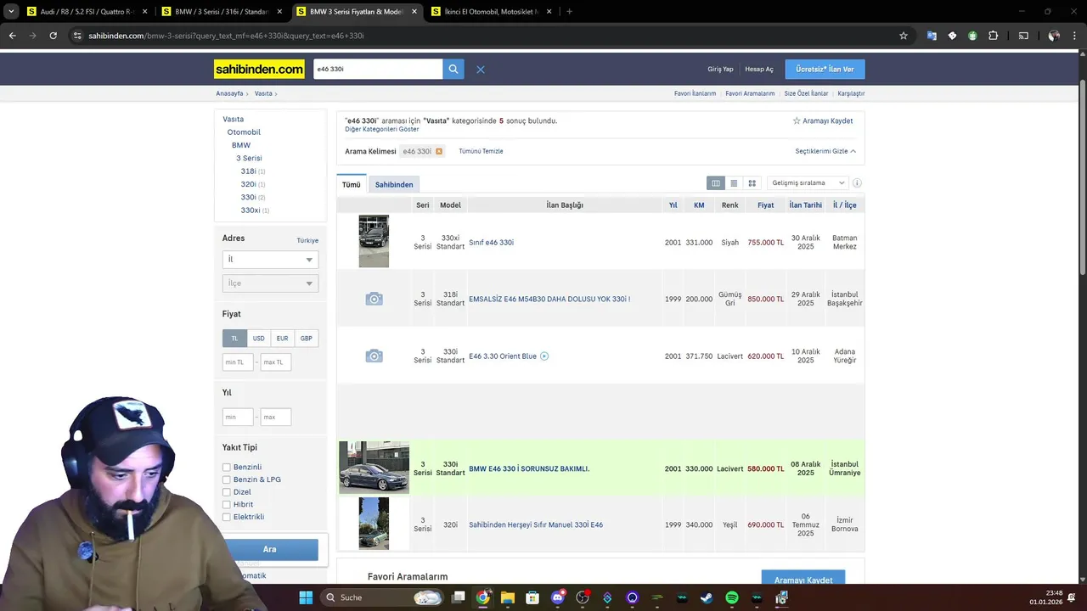The height and width of the screenshot is (611, 1087).
Task: Reload the page
Action: (x=53, y=36)
